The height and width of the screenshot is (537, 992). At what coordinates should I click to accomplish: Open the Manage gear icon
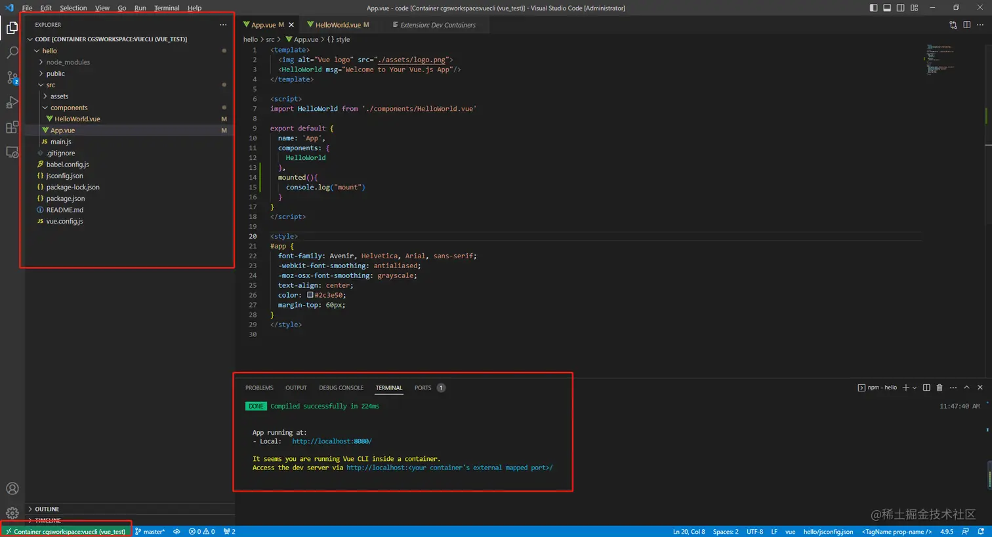pyautogui.click(x=12, y=513)
